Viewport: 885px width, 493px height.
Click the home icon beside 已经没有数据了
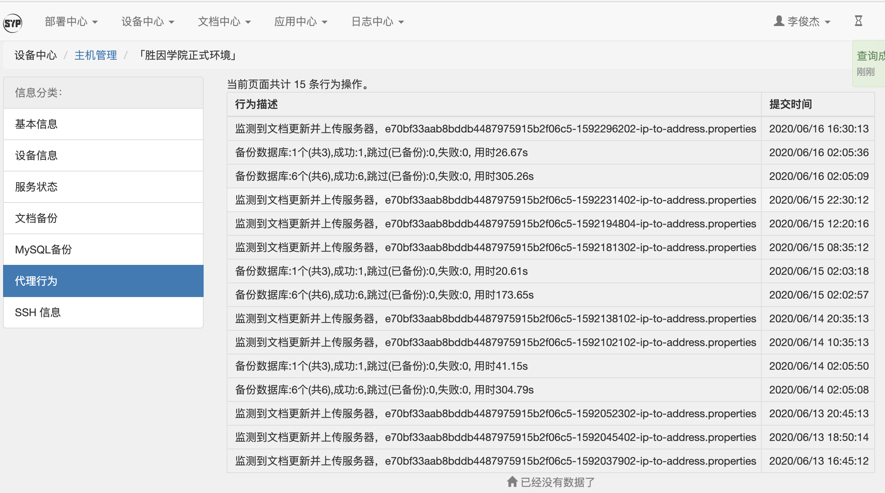click(512, 482)
